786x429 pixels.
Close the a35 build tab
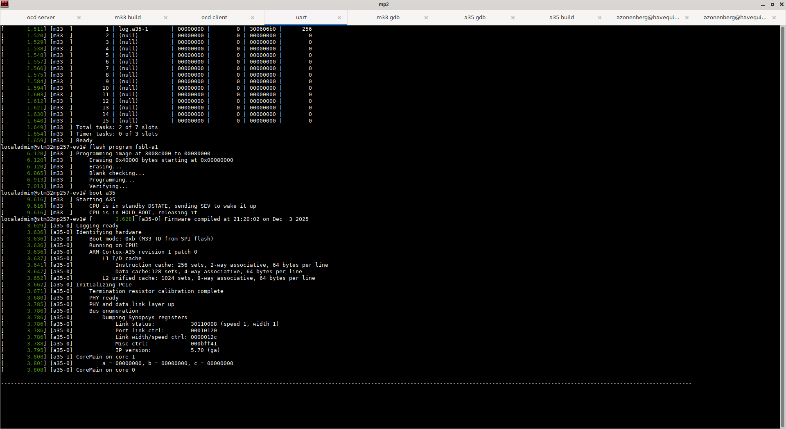600,18
